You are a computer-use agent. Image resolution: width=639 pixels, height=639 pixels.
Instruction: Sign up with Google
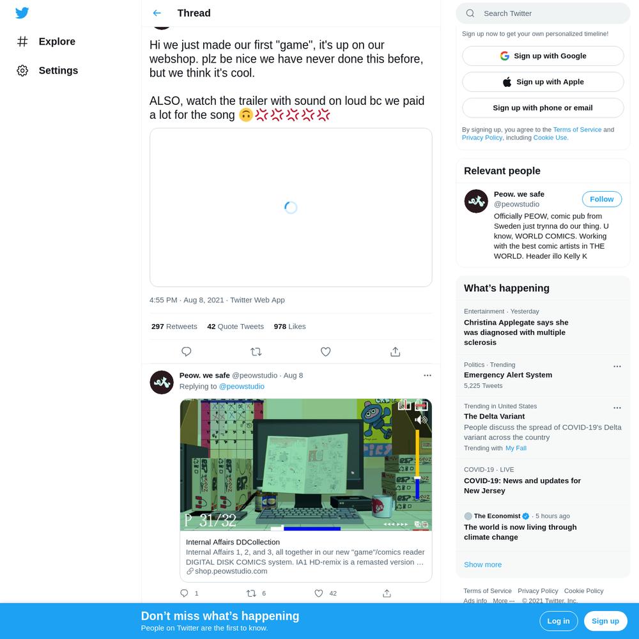543,56
